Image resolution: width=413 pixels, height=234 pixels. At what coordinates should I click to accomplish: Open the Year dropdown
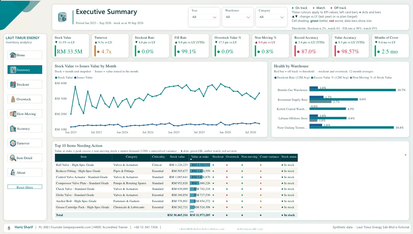[x=204, y=17]
